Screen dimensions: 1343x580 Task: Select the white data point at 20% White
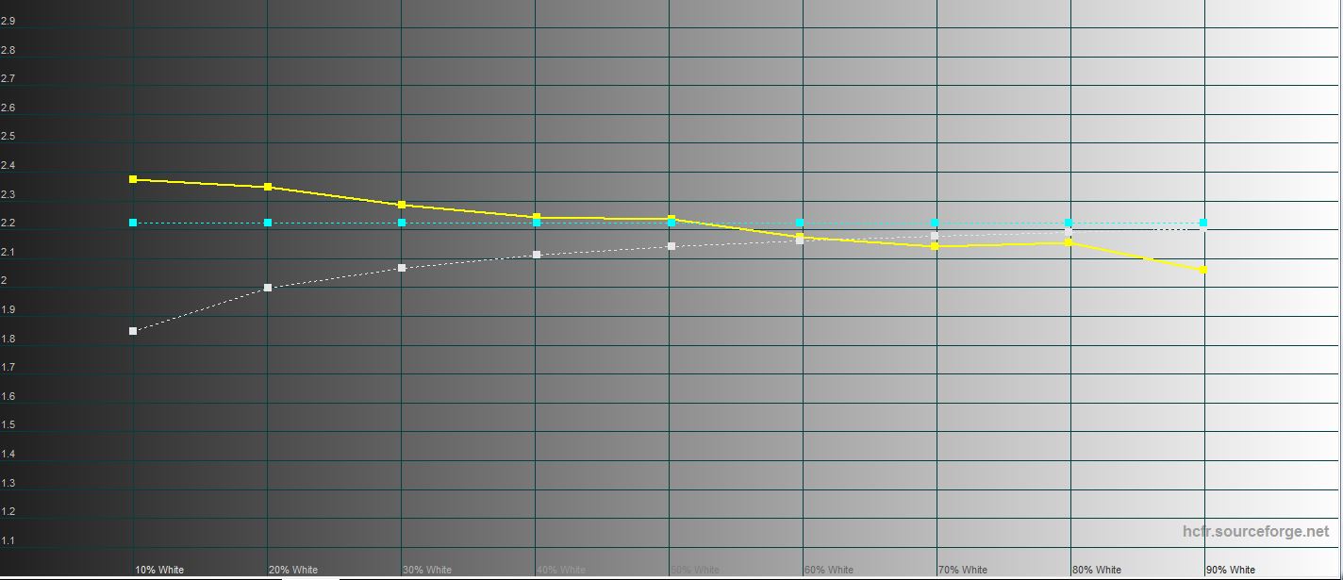coord(268,288)
